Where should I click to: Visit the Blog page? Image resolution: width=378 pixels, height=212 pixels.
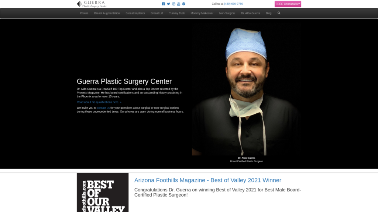coord(269,13)
